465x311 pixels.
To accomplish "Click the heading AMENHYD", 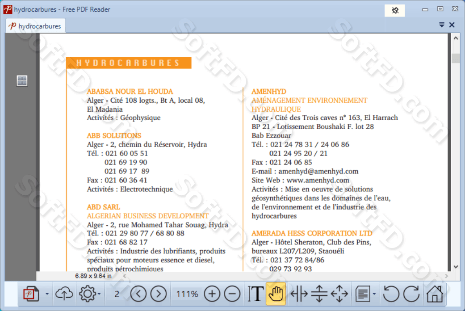I will click(268, 92).
